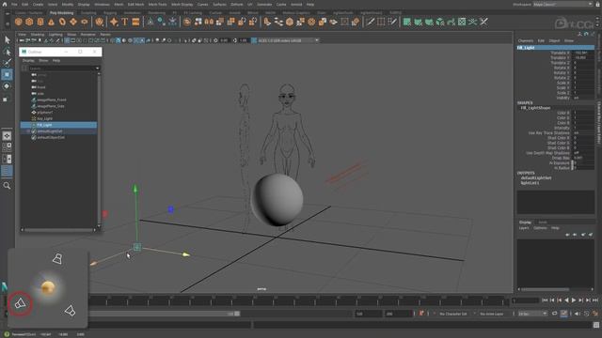The width and height of the screenshot is (602, 338).
Task: Open the viewport Lighting menu
Action: [55, 34]
